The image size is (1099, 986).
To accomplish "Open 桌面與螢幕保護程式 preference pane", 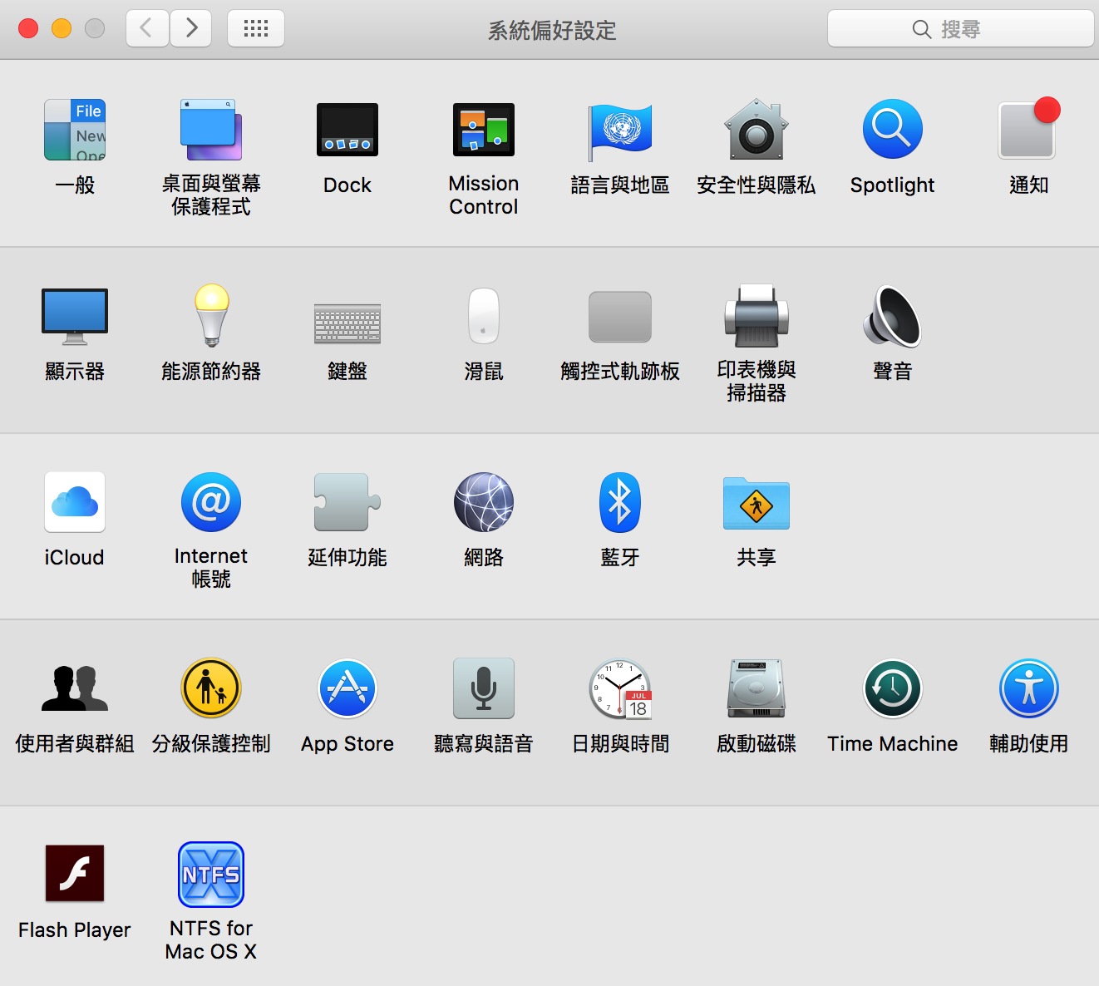I will [x=211, y=130].
